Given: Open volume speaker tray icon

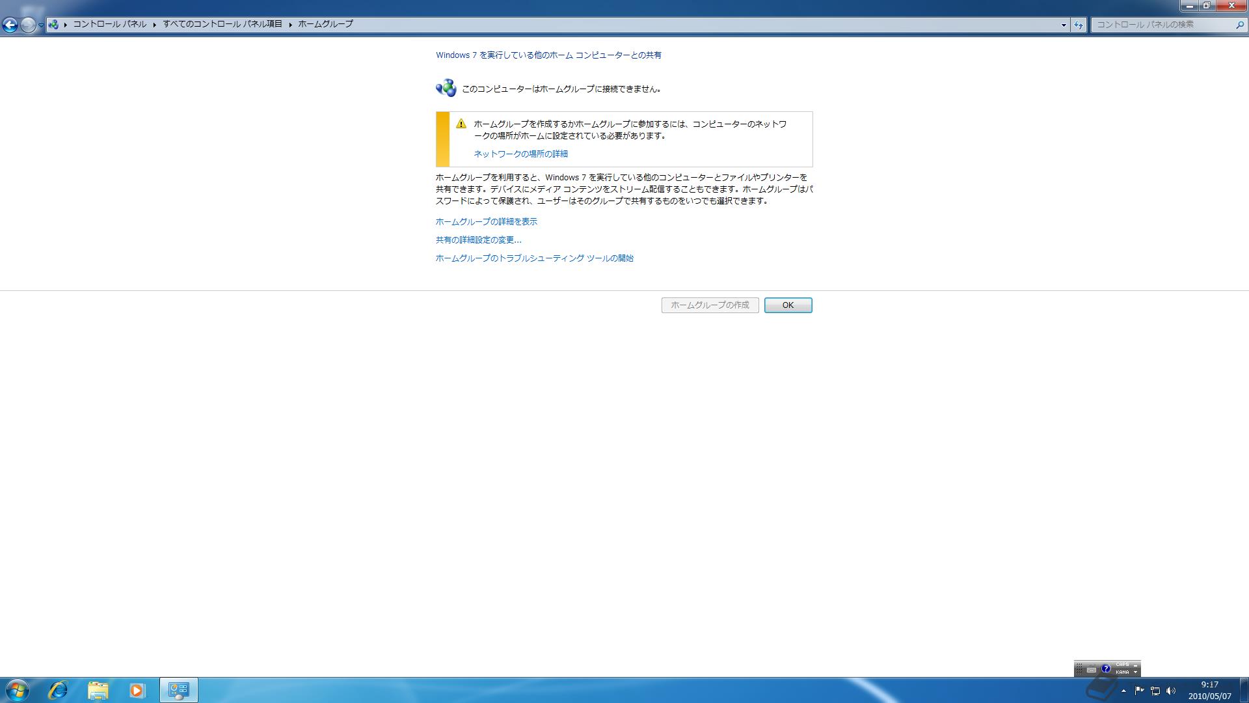Looking at the screenshot, I should click(1171, 691).
